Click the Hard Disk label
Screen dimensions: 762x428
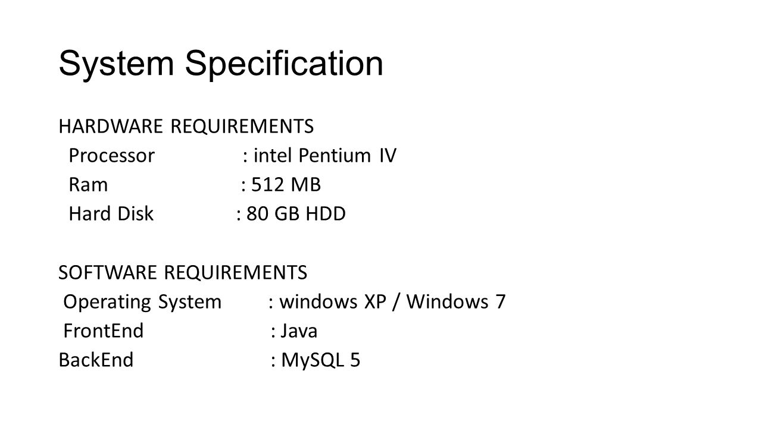(111, 214)
